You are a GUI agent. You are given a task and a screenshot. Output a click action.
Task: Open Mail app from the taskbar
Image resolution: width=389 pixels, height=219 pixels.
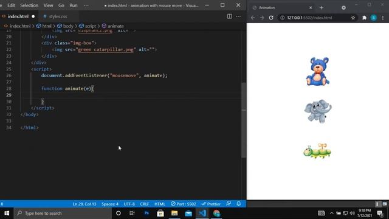pyautogui.click(x=188, y=214)
